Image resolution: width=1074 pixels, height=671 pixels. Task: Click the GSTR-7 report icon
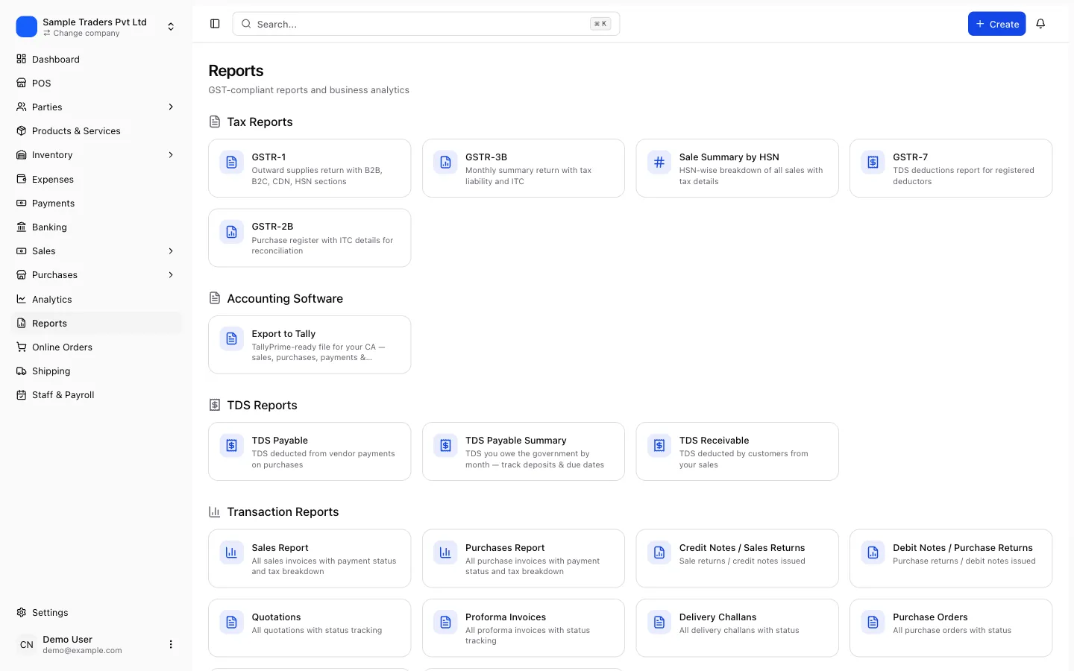click(873, 162)
